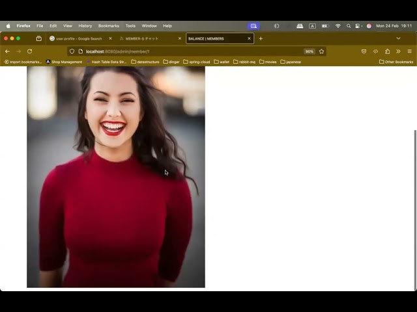Click the stacked layers menu bar icon
Viewport: 417px width, 312px height.
(300, 26)
